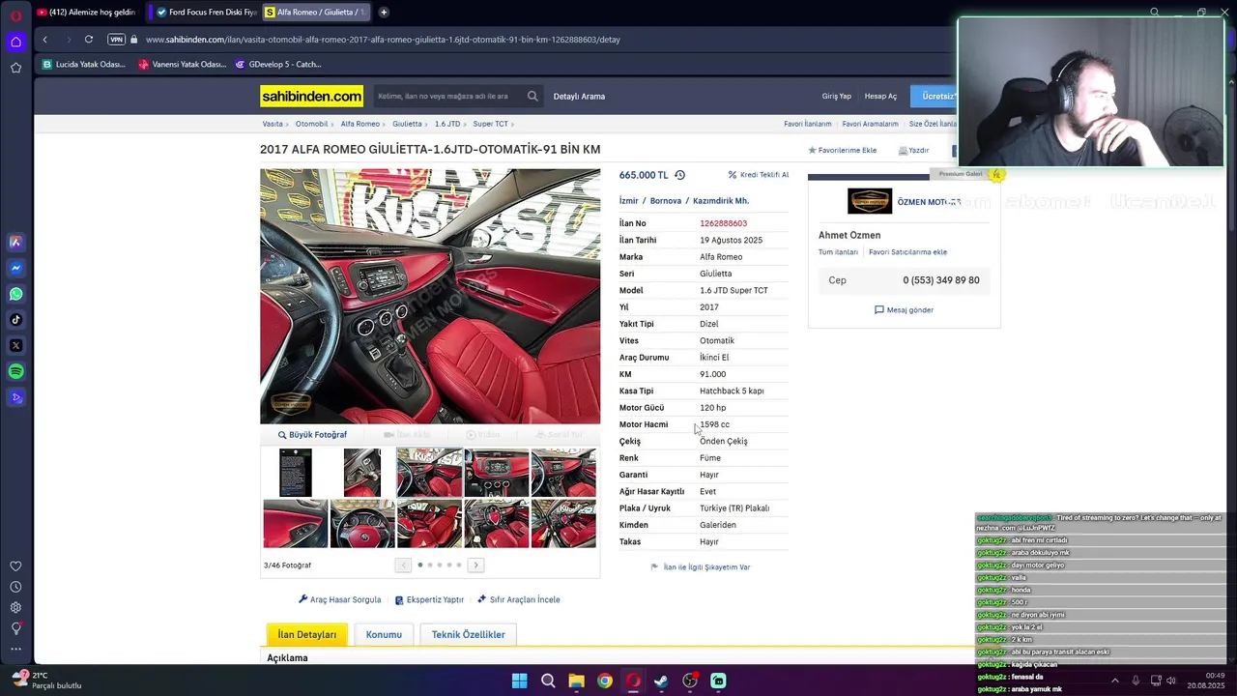Open TikTok in the Opera sidebar
Viewport: 1237px width, 696px height.
click(15, 320)
